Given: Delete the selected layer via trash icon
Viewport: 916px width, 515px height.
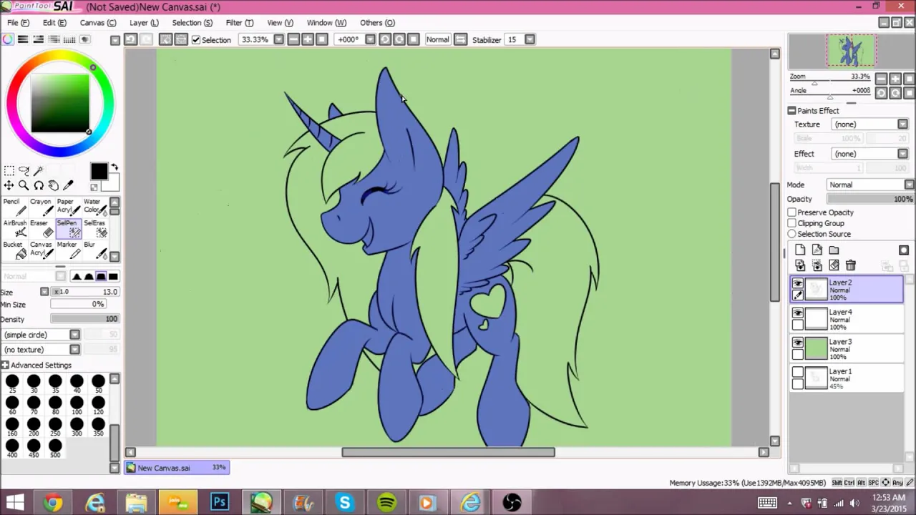Looking at the screenshot, I should [x=851, y=266].
